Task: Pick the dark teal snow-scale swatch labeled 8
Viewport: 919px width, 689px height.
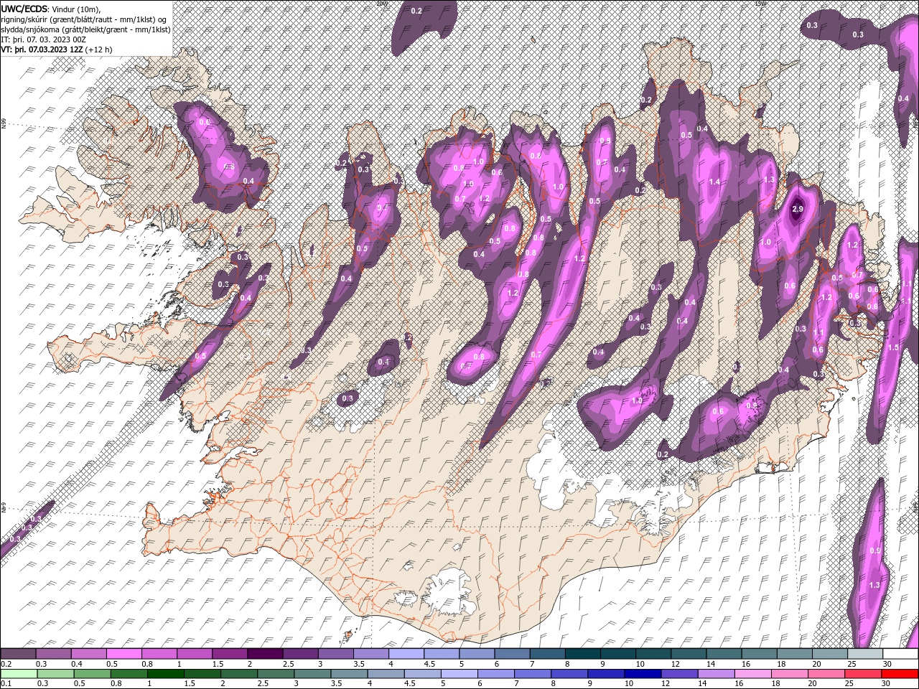Action: pyautogui.click(x=583, y=653)
